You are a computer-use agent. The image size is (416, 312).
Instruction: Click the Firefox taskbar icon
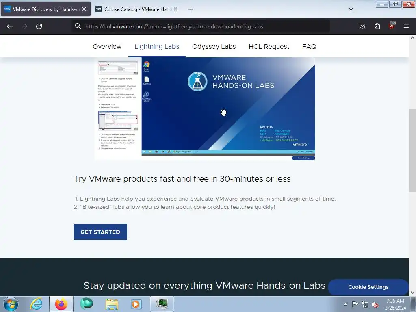tap(61, 304)
